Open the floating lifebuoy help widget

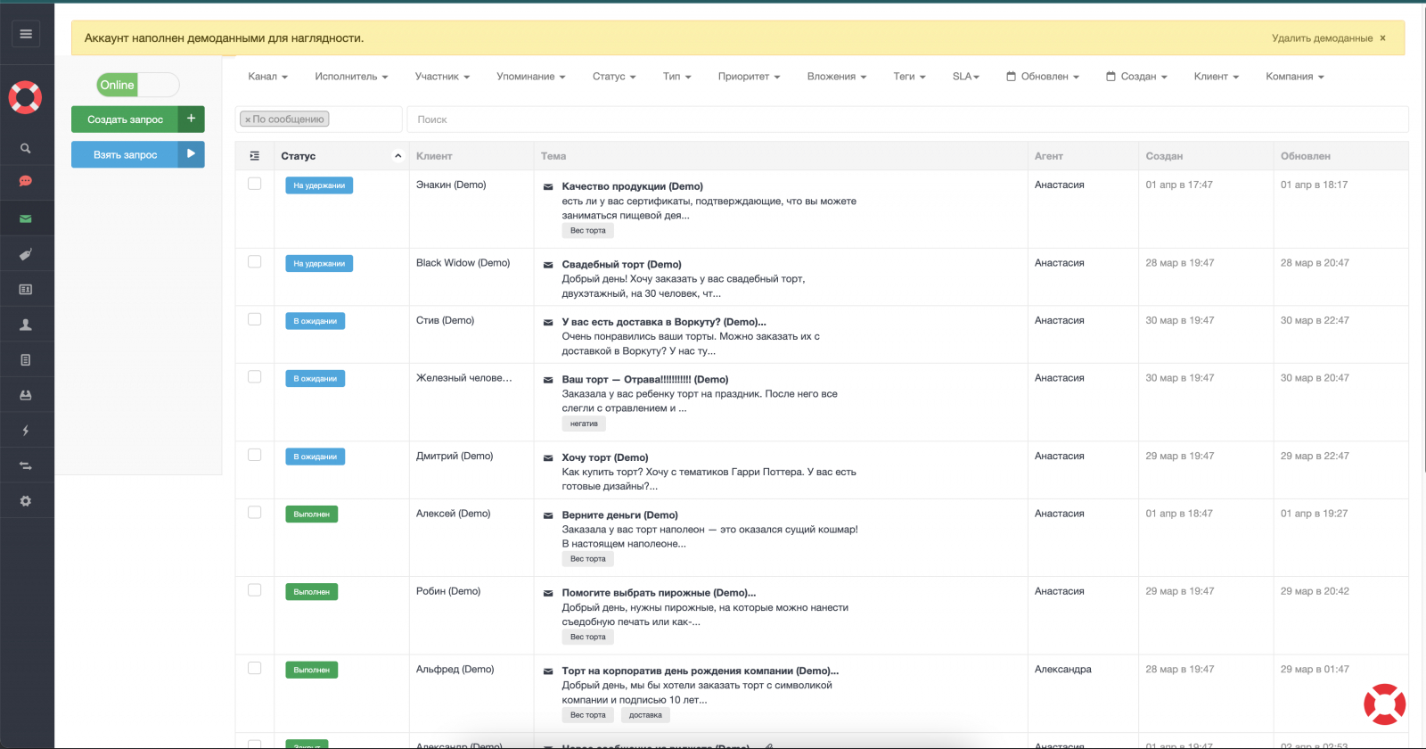[x=1384, y=704]
